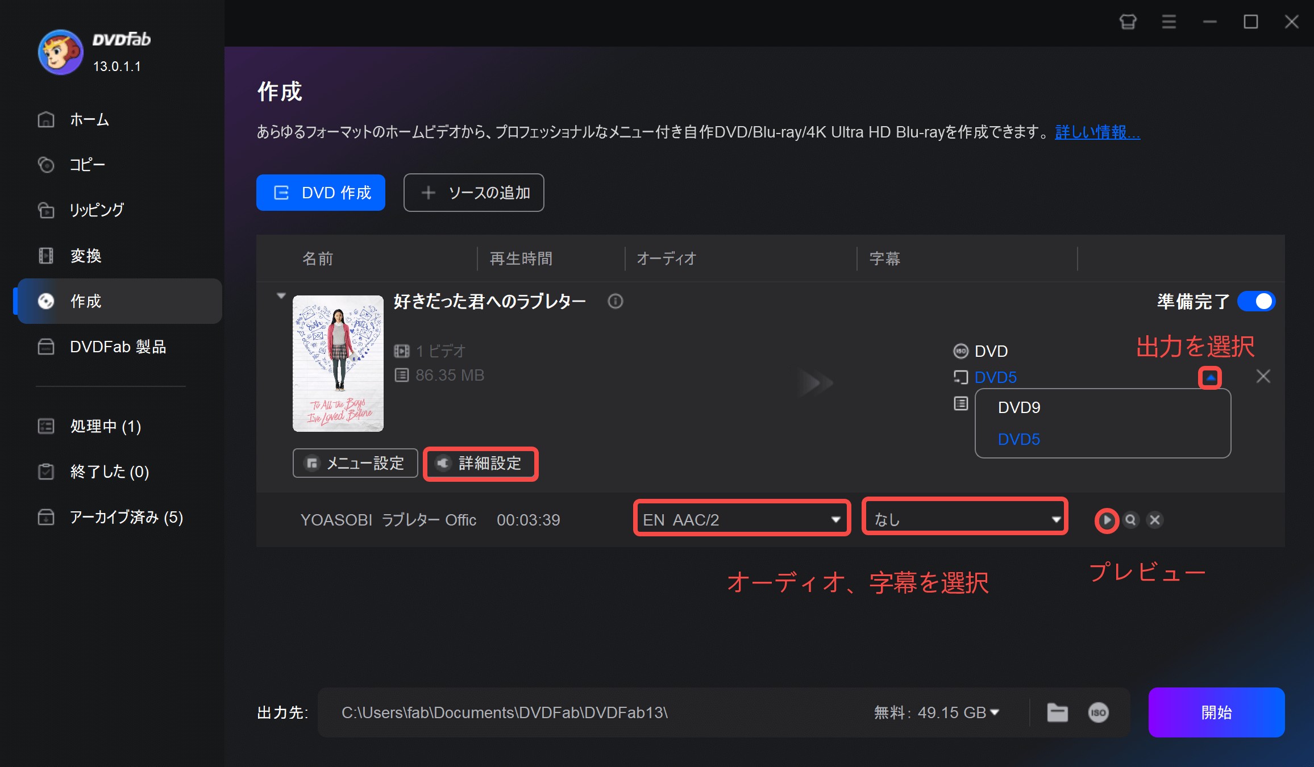
Task: Click the 開始 start button
Action: pyautogui.click(x=1216, y=712)
